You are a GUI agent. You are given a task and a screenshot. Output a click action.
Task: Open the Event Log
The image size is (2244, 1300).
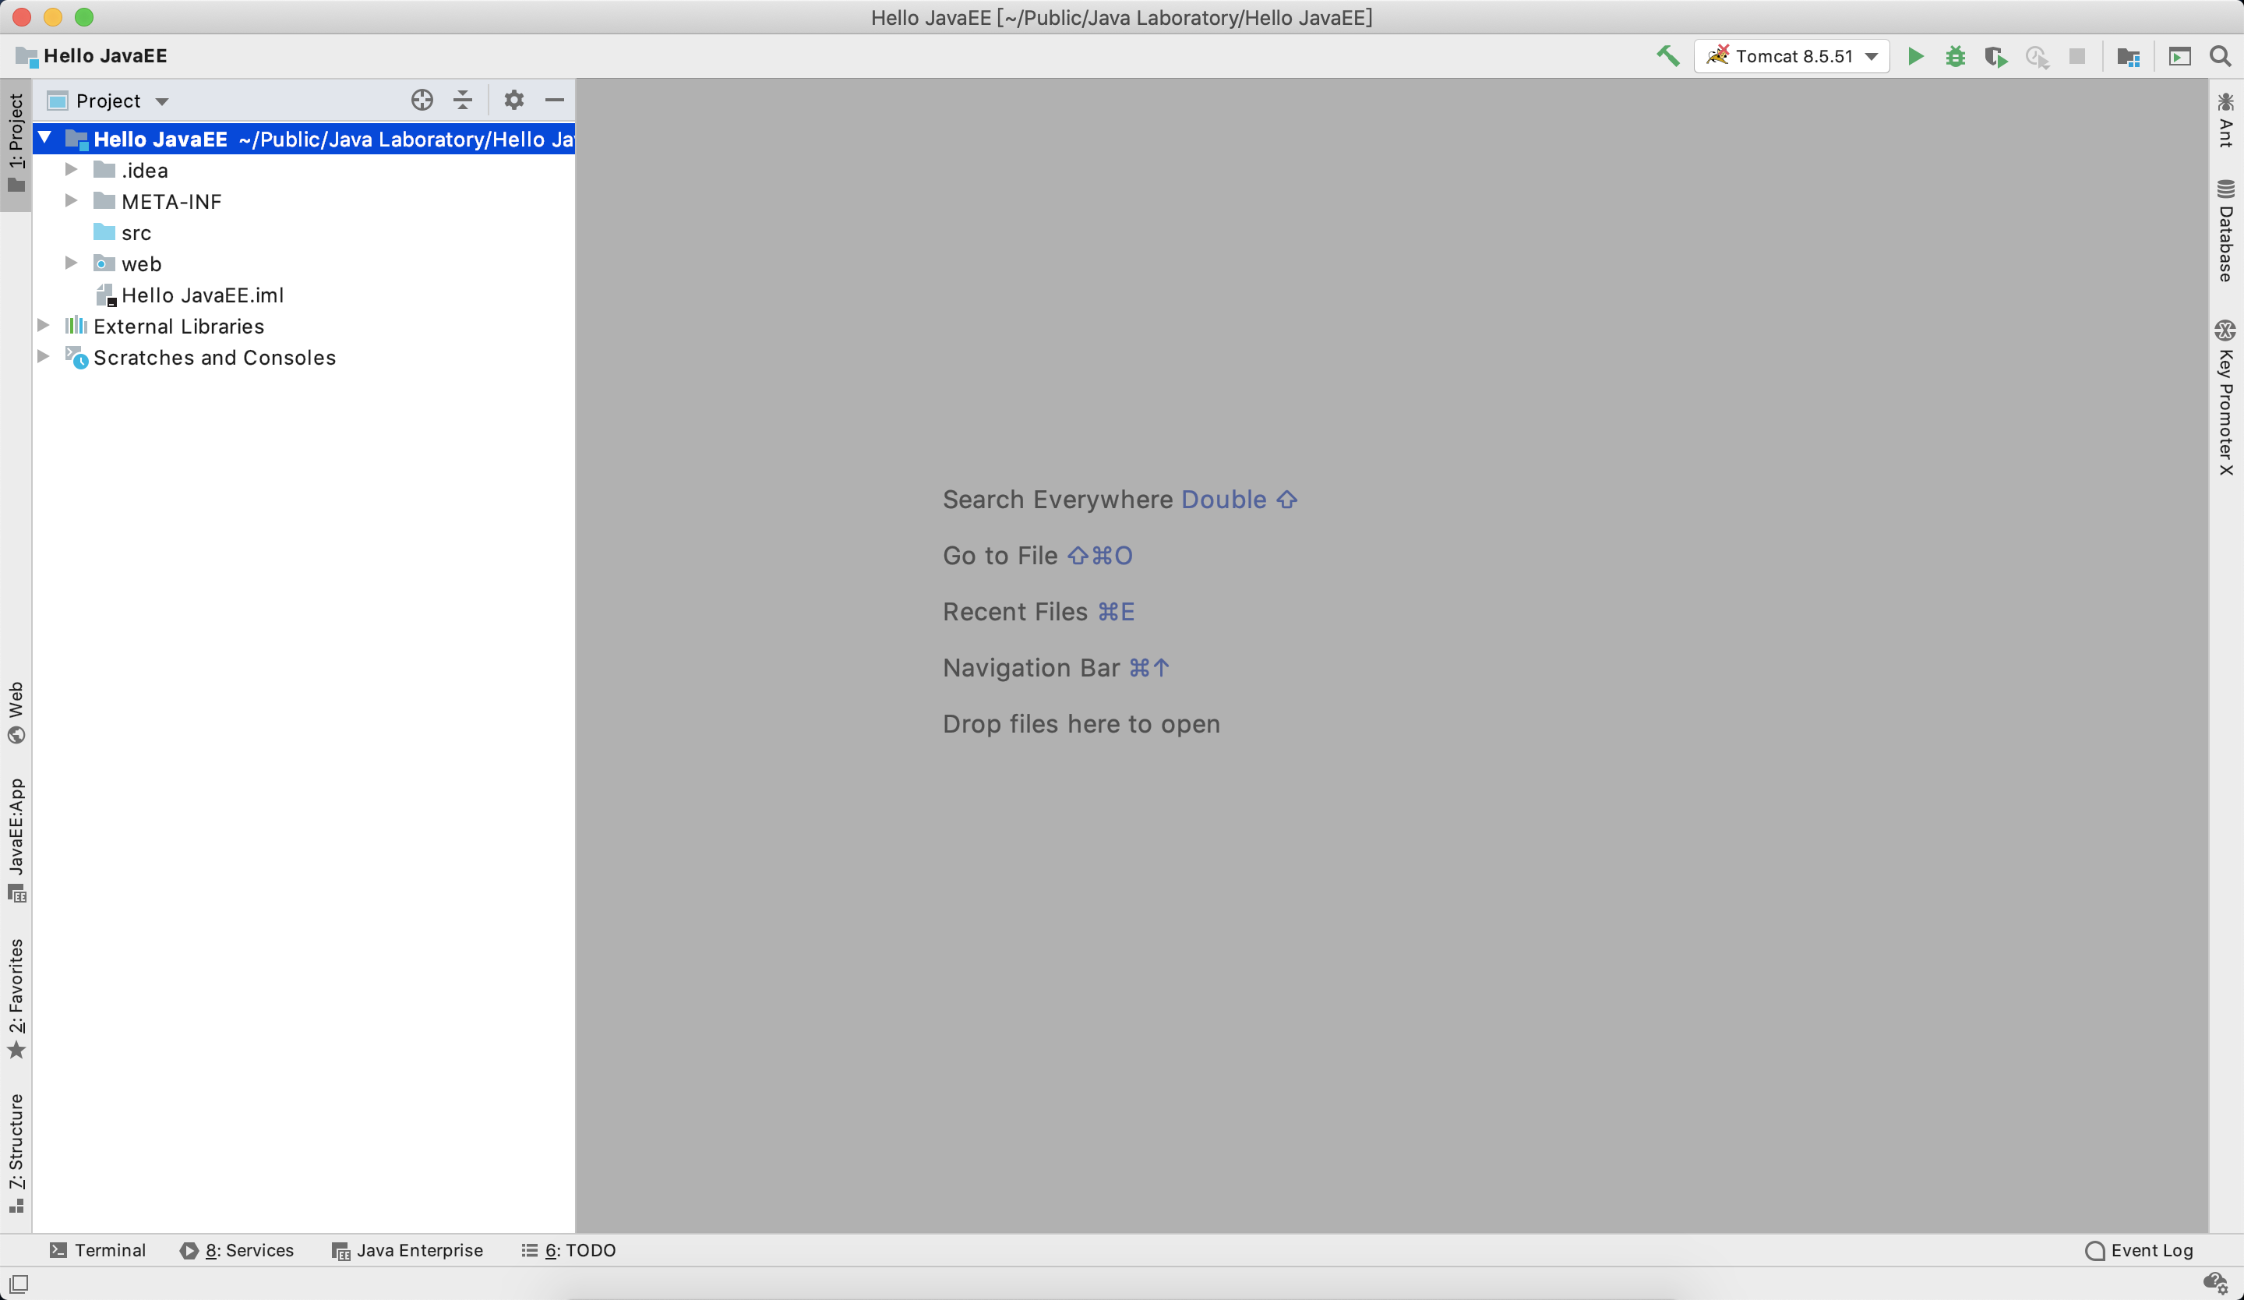point(2139,1250)
